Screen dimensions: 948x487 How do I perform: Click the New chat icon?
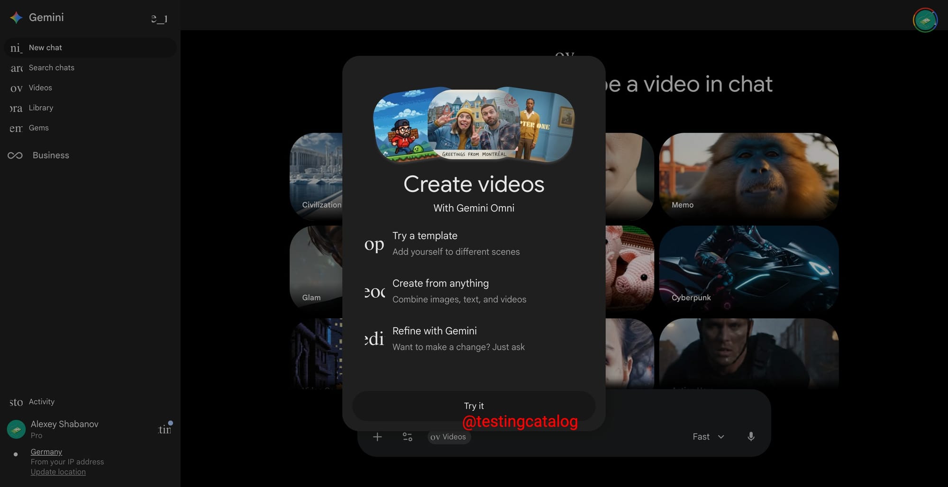tap(16, 48)
